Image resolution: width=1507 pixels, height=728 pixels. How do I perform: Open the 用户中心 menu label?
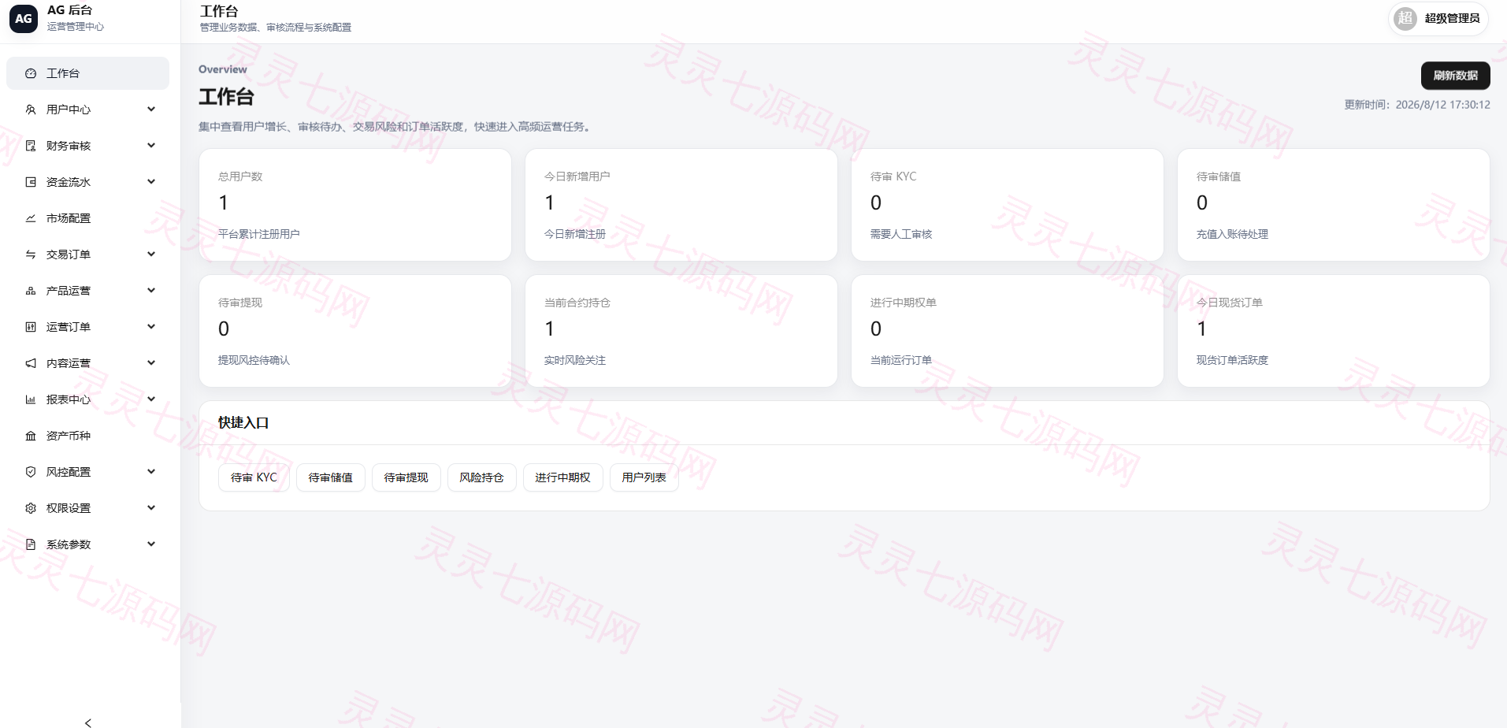pyautogui.click(x=69, y=110)
